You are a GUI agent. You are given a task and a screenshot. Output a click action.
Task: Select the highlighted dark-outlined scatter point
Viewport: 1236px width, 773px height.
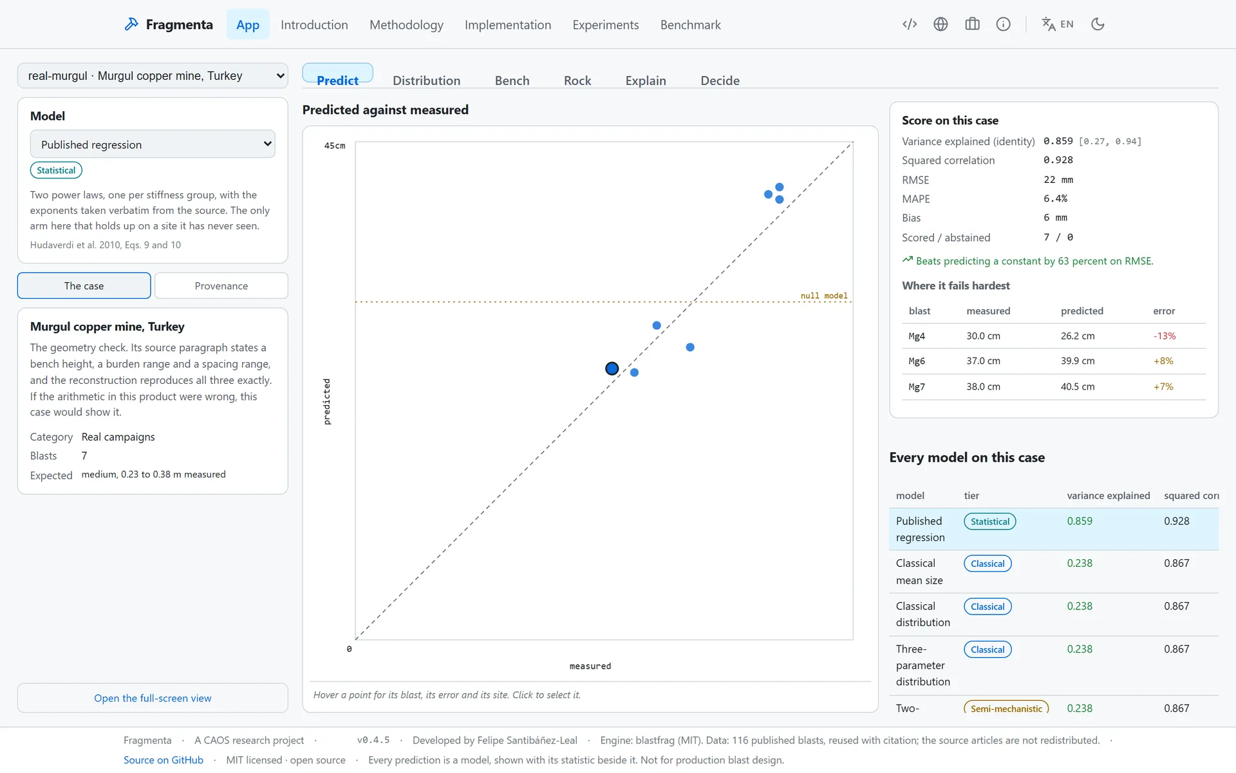[612, 368]
